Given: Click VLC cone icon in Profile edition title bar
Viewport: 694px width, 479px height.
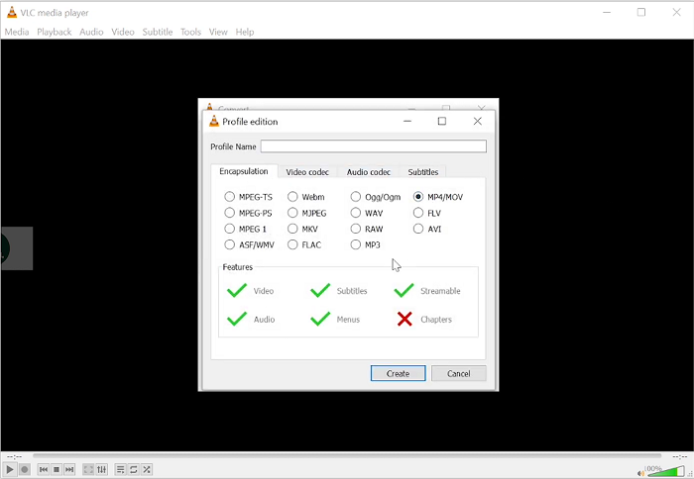Looking at the screenshot, I should click(x=214, y=121).
